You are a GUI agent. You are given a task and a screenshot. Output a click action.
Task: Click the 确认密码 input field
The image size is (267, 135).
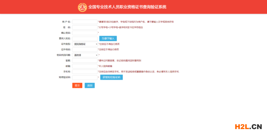[x=85, y=33]
